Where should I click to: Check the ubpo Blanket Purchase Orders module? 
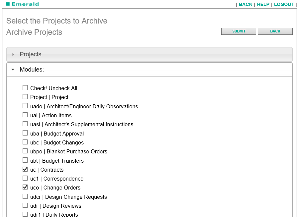[x=25, y=151]
